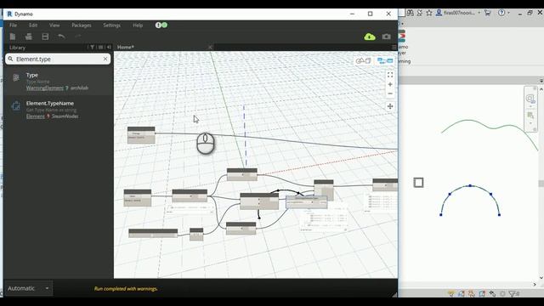
Task: Click the Revit navigation bar zoom region icon
Action: pos(530,115)
